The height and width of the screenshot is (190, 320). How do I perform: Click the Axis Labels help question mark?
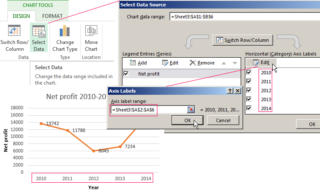coord(230,91)
